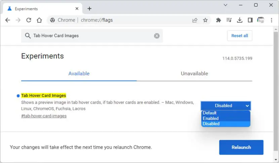279x163 pixels.
Task: Click the search flags input field
Action: tap(92, 36)
